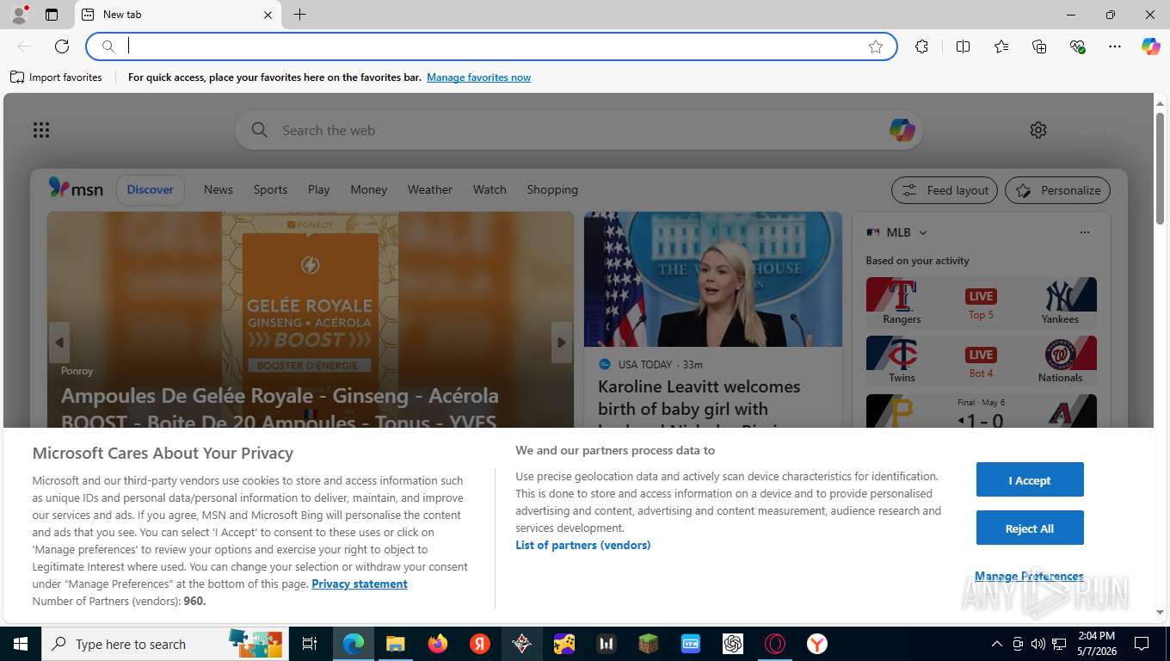Viewport: 1170px width, 661px height.
Task: Open MLB card more options
Action: [1084, 232]
